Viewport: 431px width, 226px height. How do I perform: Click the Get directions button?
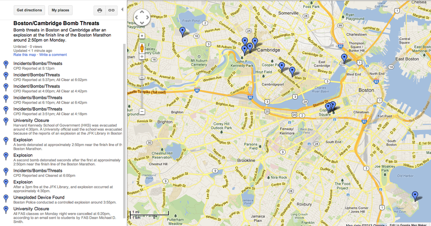[30, 10]
